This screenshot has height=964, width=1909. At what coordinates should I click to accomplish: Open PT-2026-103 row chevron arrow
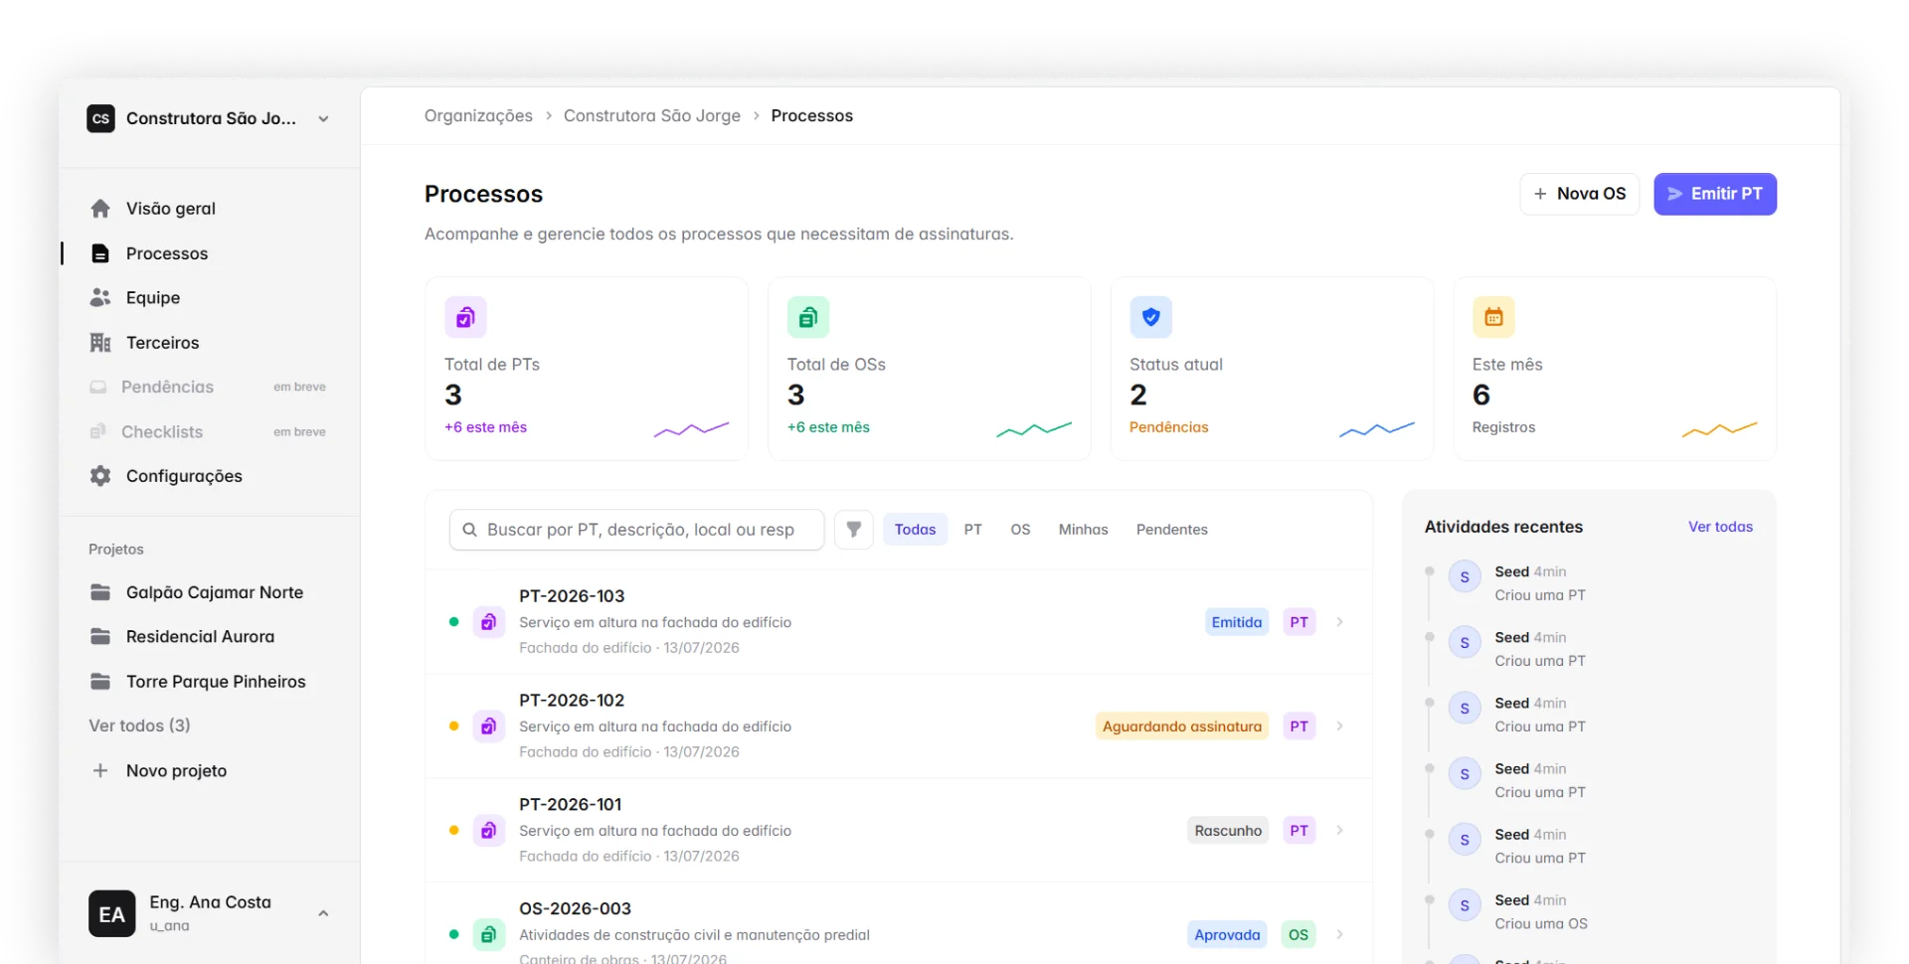[x=1340, y=622]
